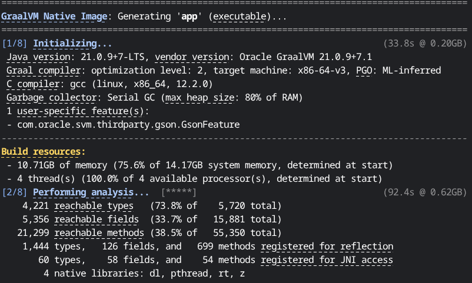Click the '5,720 total' types figure
Screen dimensions: 472x283
click(x=247, y=205)
